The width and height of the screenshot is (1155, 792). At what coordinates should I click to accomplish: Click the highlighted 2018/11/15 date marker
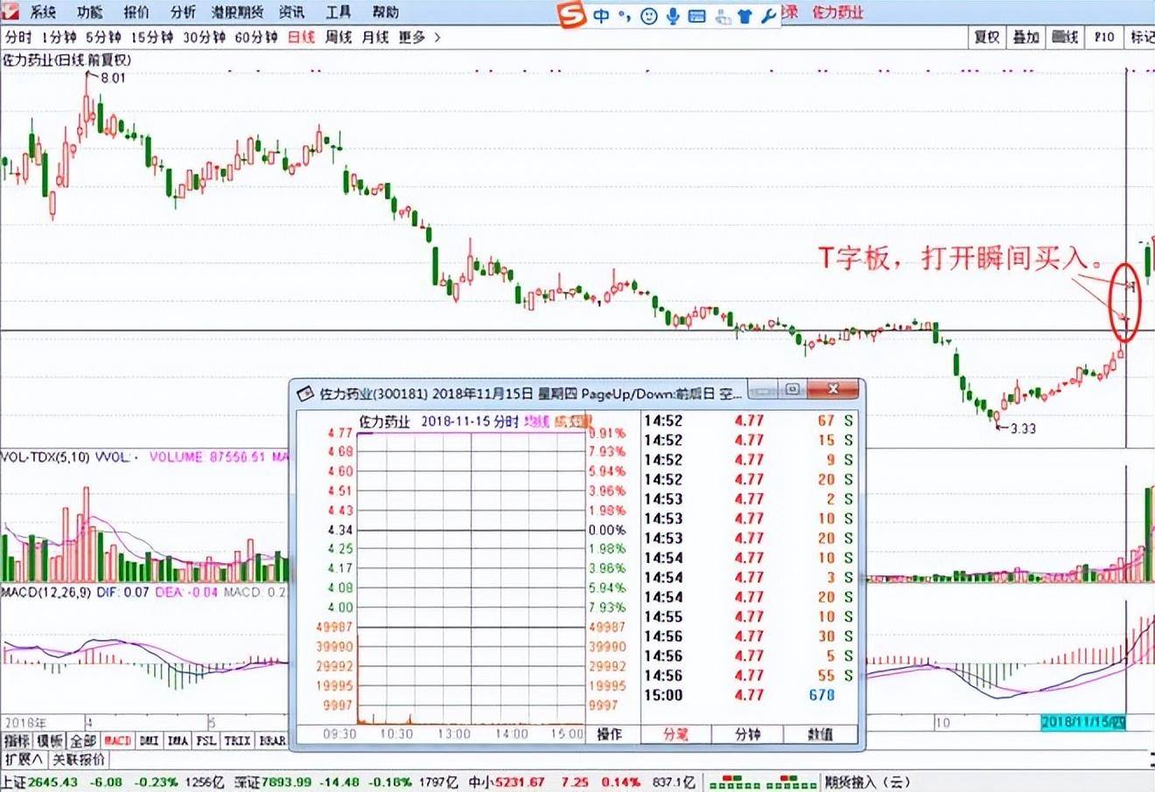[x=1083, y=723]
